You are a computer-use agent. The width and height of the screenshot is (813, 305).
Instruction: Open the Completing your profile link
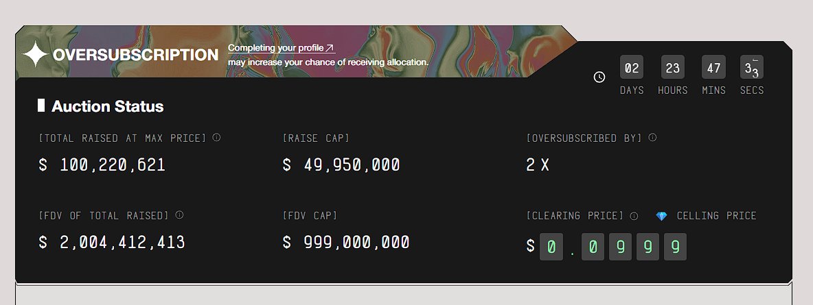click(281, 48)
